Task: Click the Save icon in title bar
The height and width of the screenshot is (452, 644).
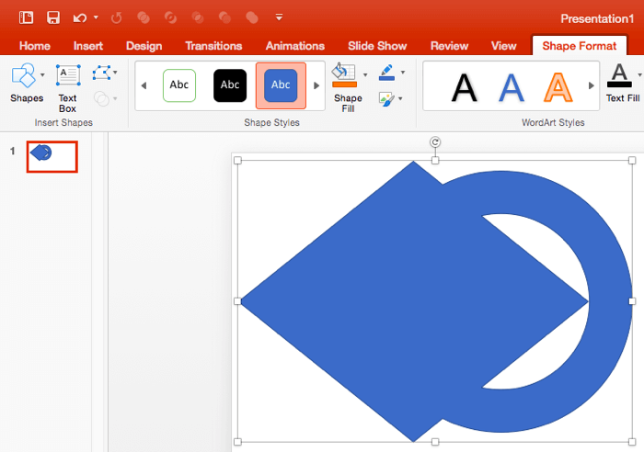Action: [53, 17]
